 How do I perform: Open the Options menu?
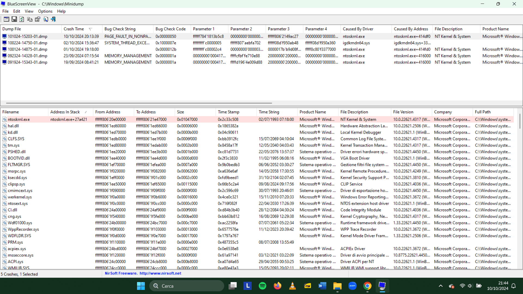[x=45, y=11]
